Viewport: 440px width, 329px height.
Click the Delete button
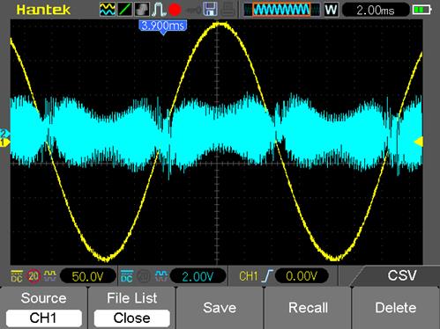click(x=396, y=308)
